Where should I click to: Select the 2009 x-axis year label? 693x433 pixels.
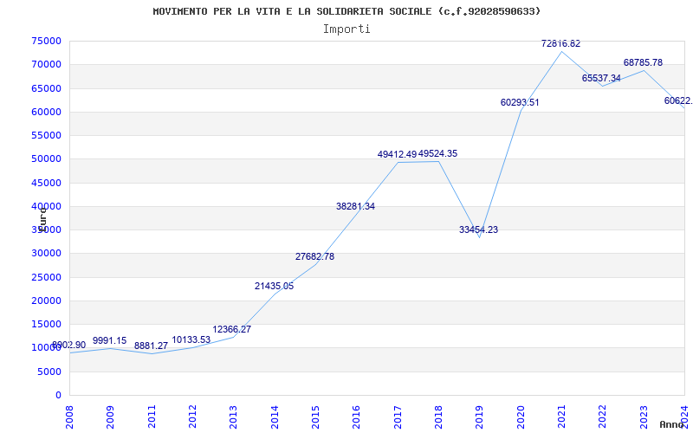click(111, 417)
